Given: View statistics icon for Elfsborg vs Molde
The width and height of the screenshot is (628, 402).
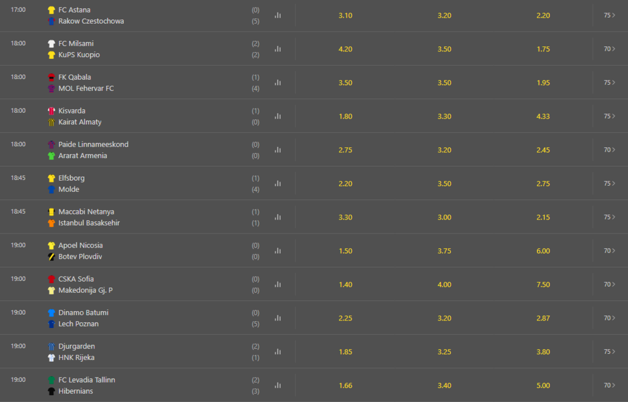Looking at the screenshot, I should (x=278, y=183).
